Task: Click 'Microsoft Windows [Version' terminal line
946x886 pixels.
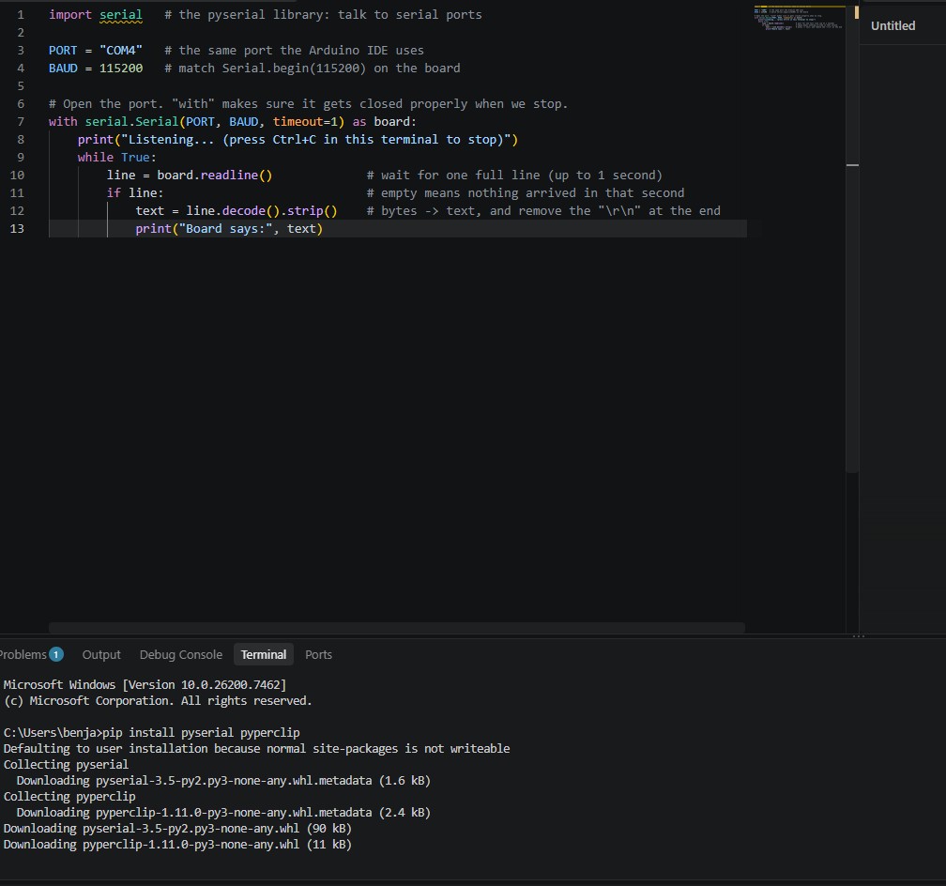Action: pyautogui.click(x=145, y=684)
